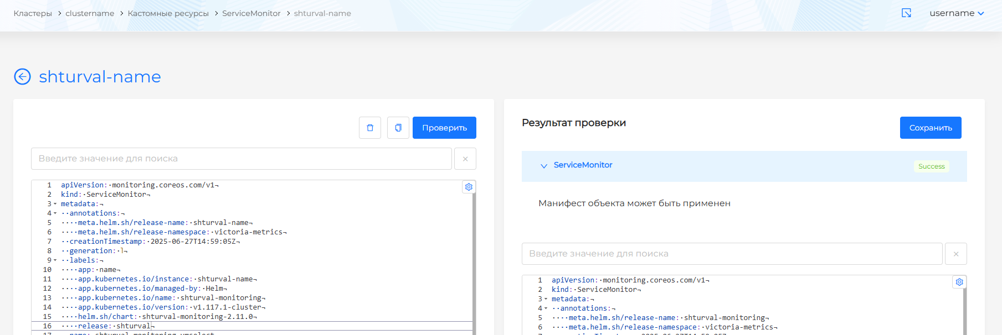Focus the left manifest search input
The width and height of the screenshot is (1002, 335).
(241, 159)
